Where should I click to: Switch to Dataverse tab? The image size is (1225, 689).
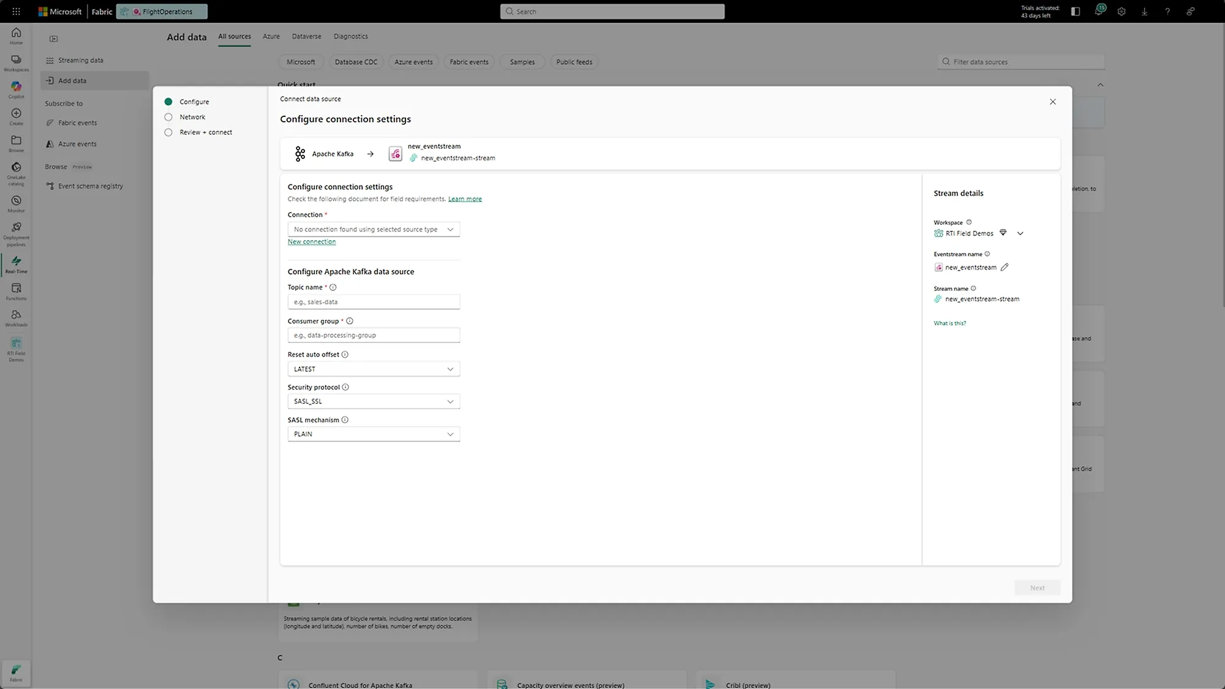coord(306,36)
